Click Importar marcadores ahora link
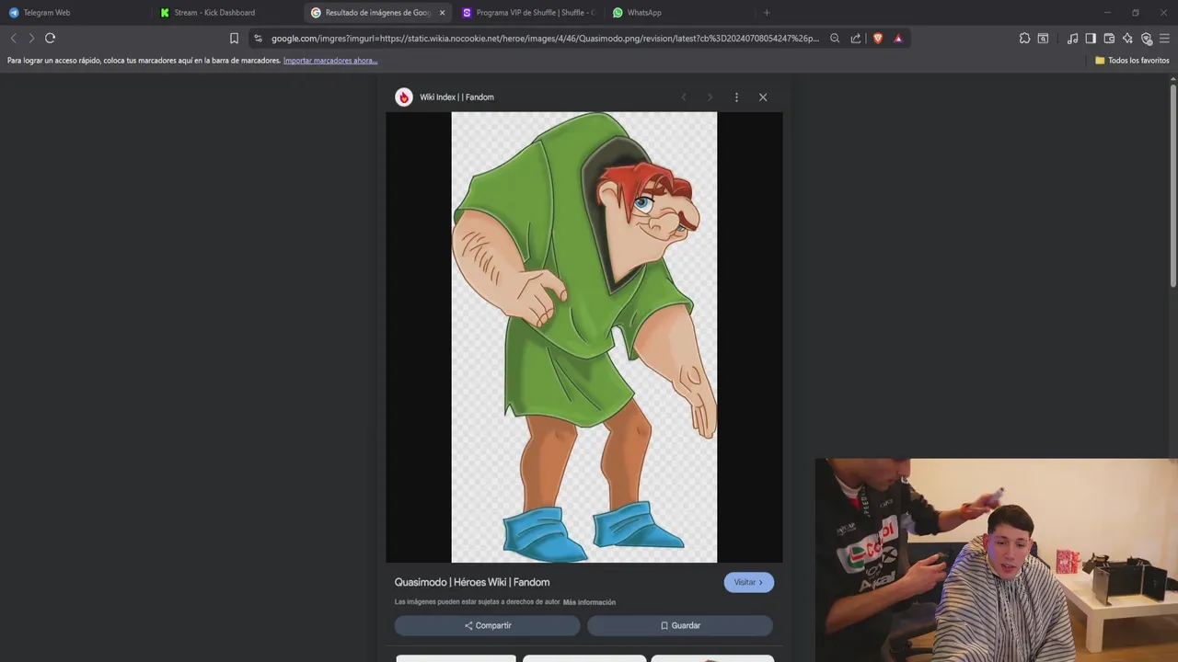The image size is (1178, 662). tap(330, 61)
